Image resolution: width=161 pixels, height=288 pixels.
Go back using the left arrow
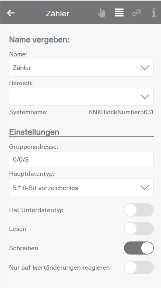(11, 13)
